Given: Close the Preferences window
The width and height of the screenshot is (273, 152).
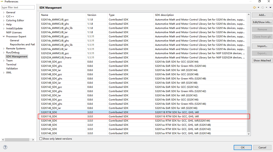Looking at the screenshot, I should coord(269,1).
